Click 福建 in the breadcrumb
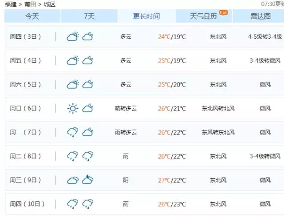284x217 pixels. pyautogui.click(x=11, y=4)
